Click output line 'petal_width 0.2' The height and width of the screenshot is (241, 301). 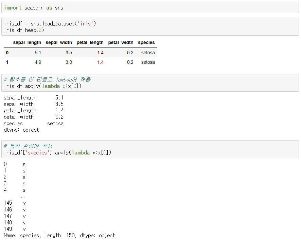tap(34, 117)
